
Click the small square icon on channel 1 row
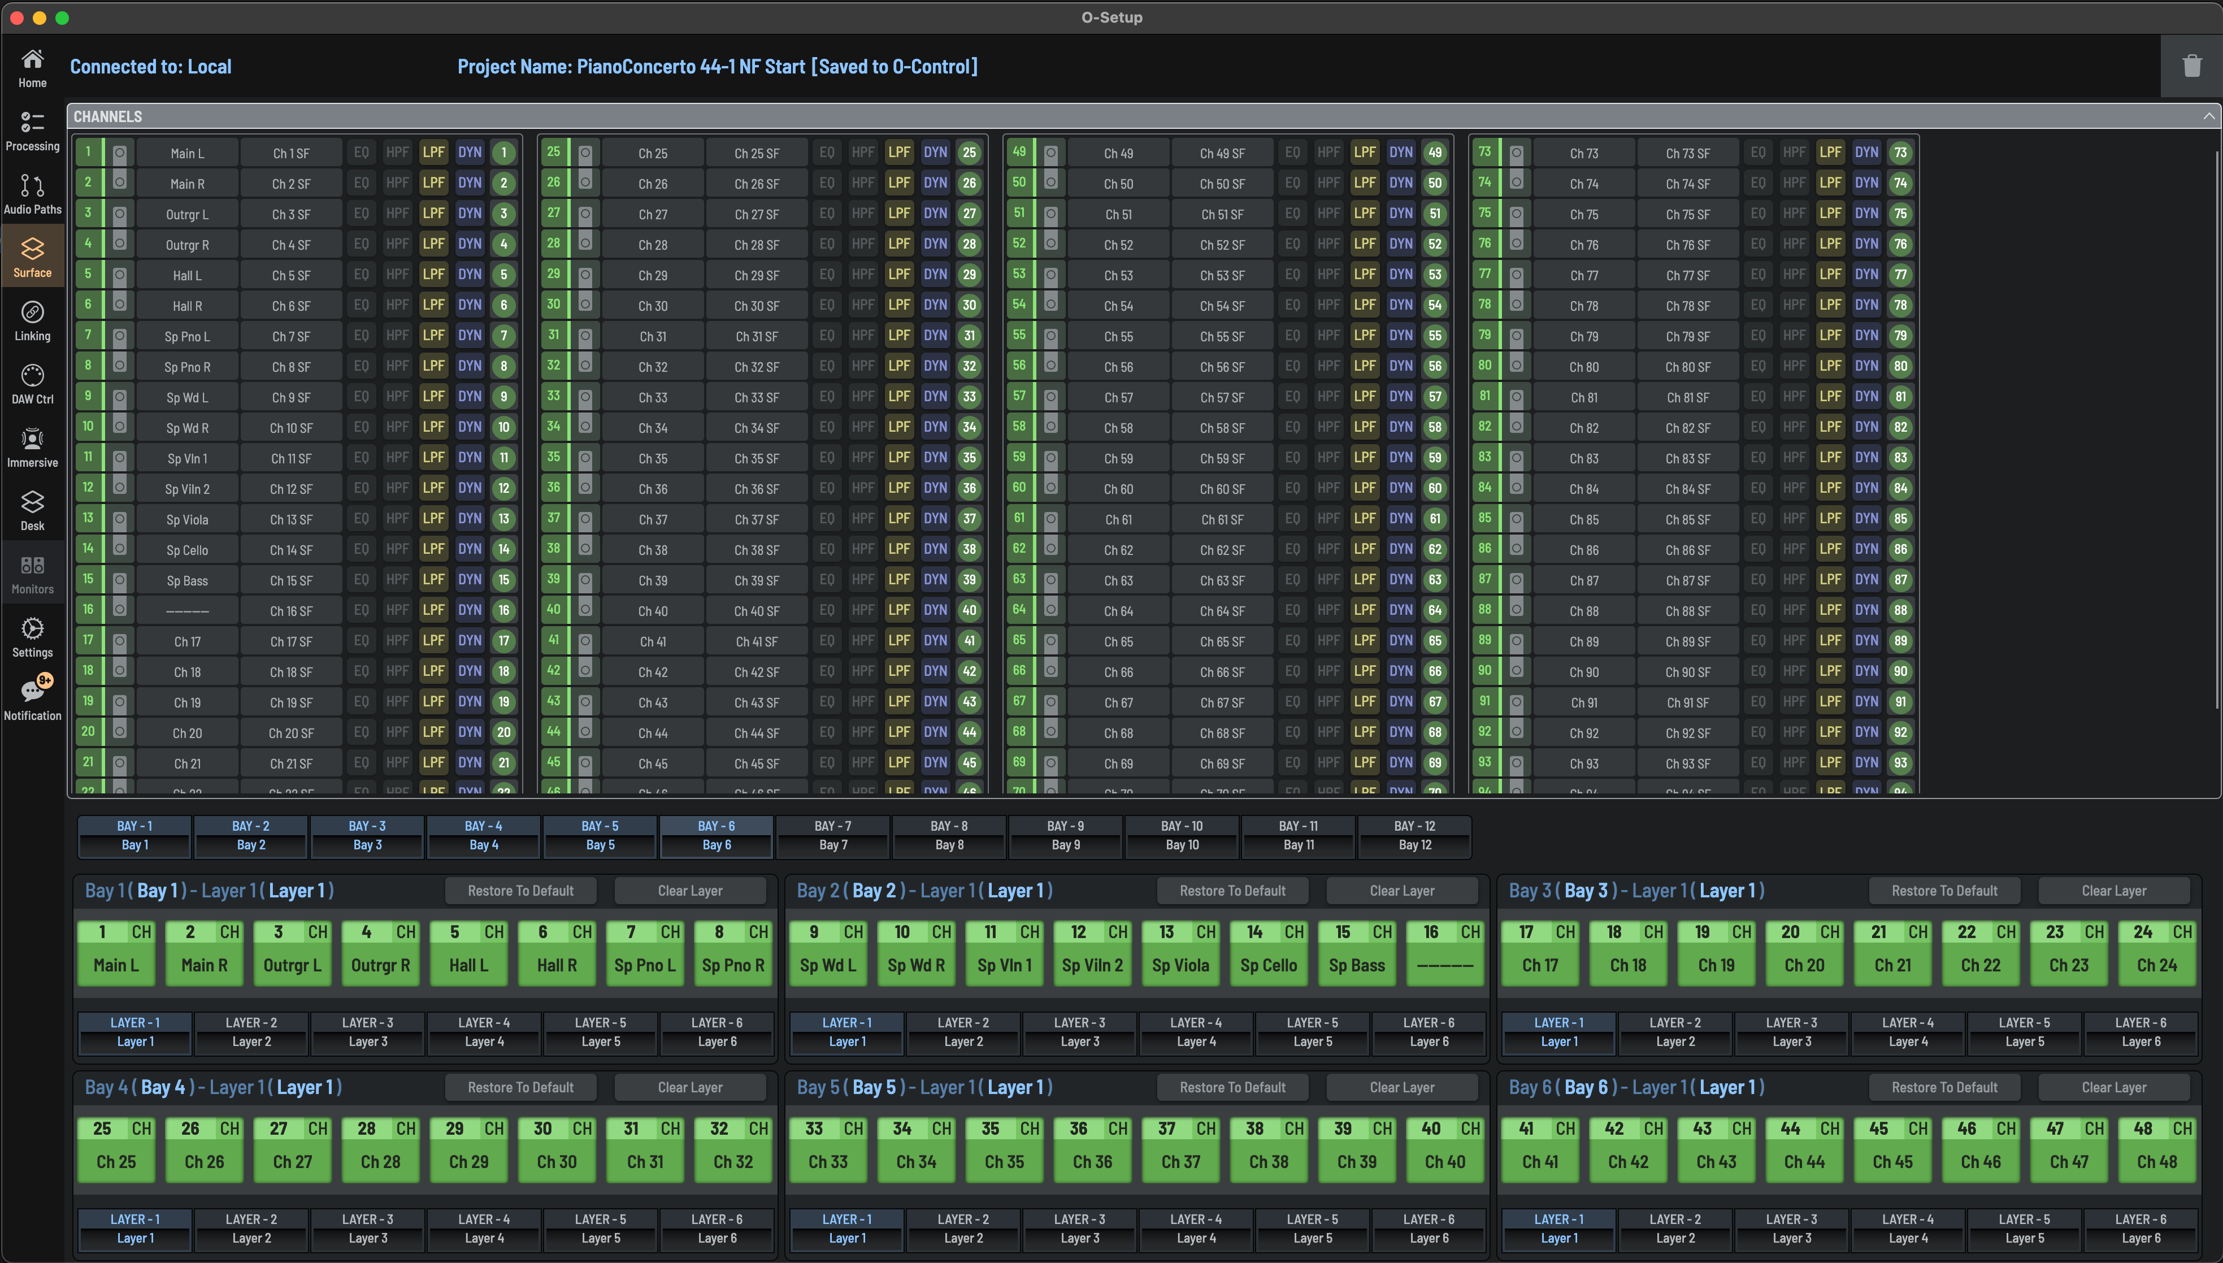coord(120,154)
